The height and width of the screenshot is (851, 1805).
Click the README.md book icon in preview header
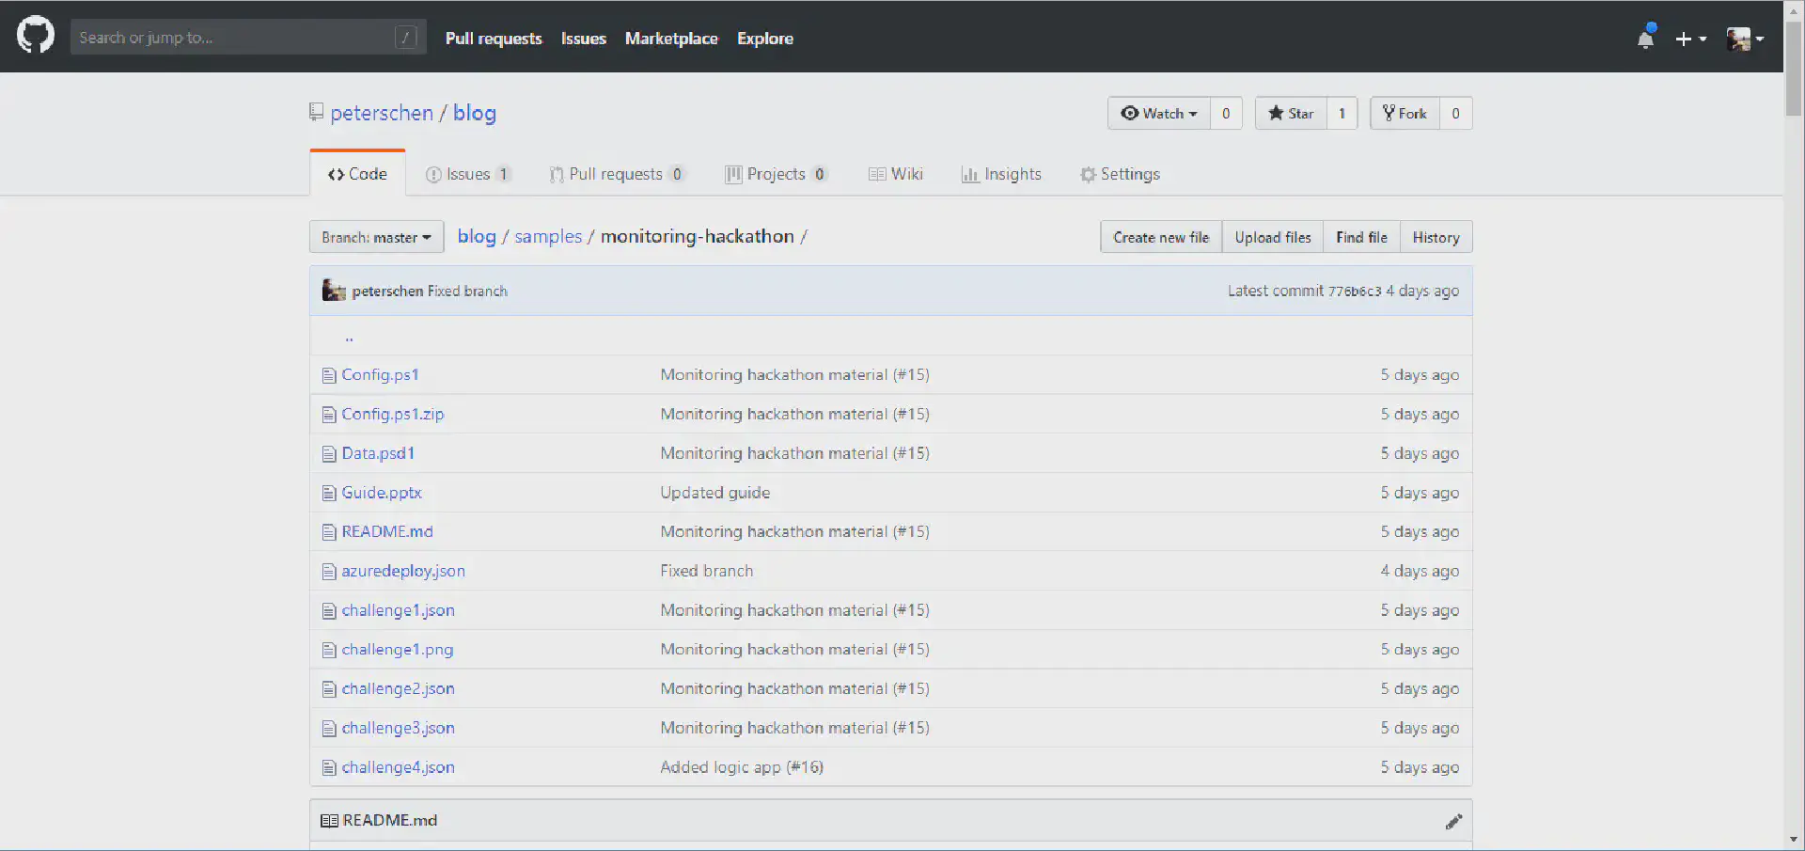pyautogui.click(x=329, y=821)
